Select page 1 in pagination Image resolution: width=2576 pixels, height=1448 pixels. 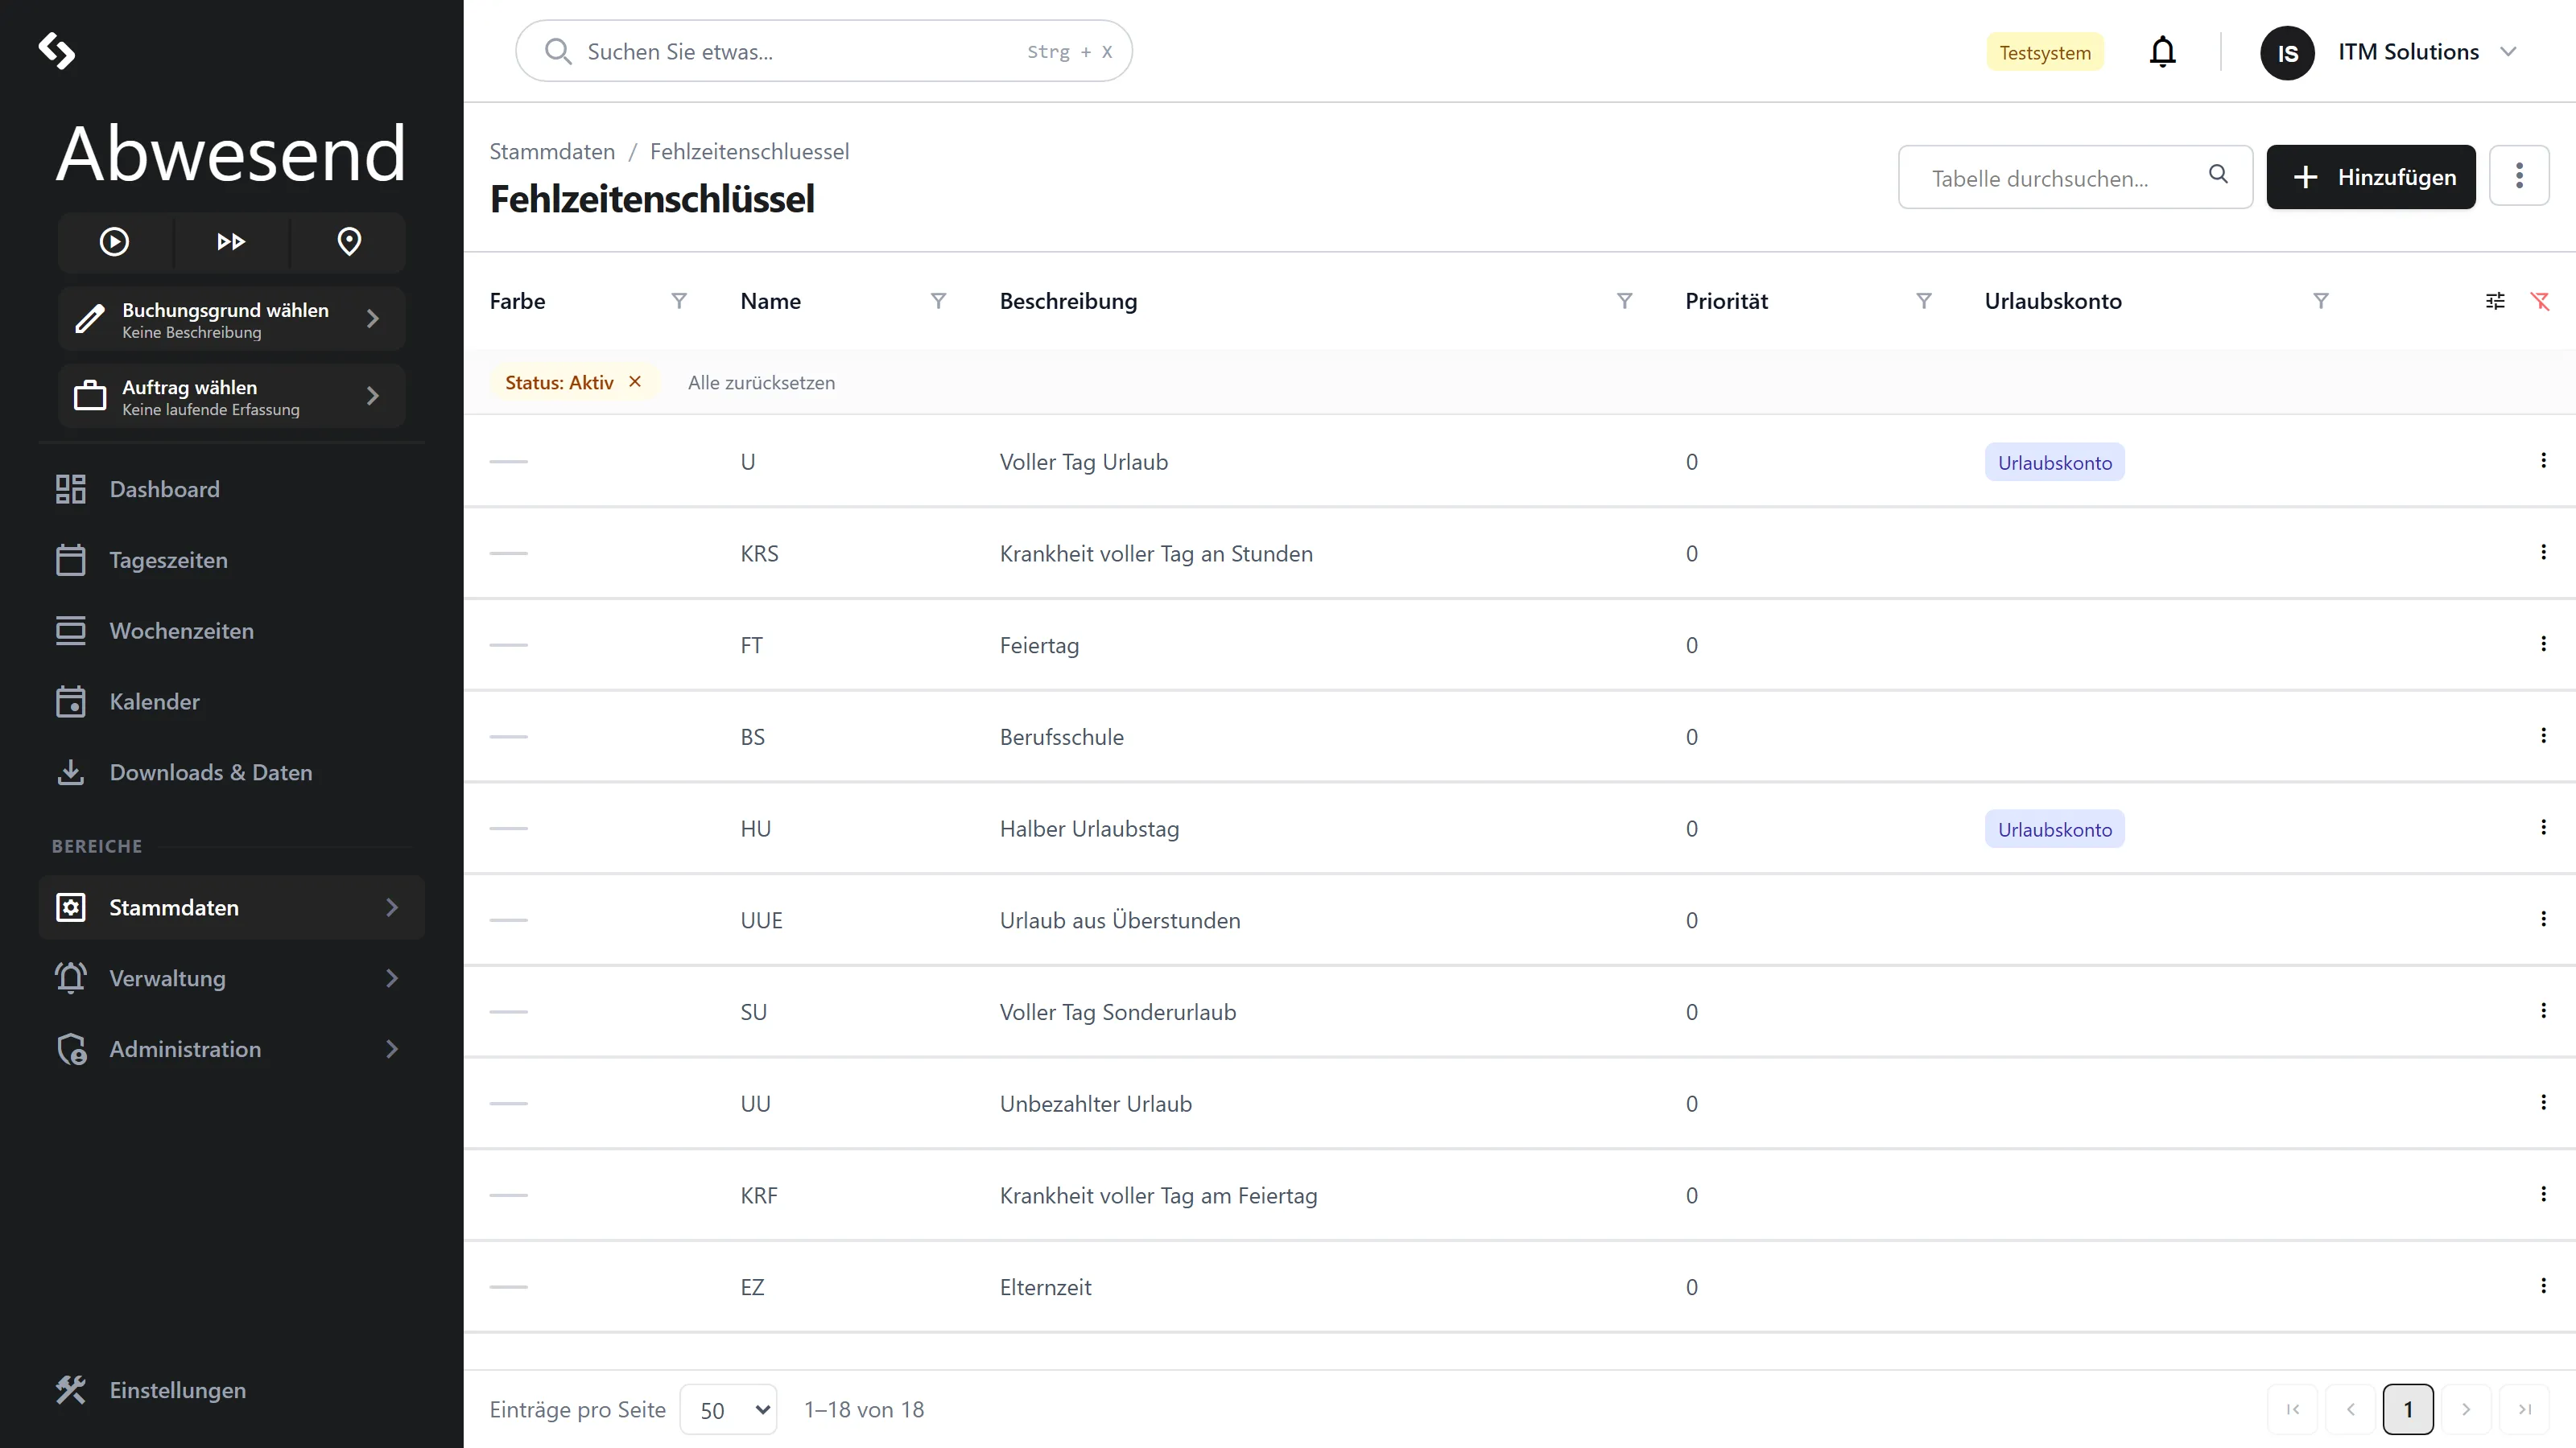click(x=2408, y=1409)
